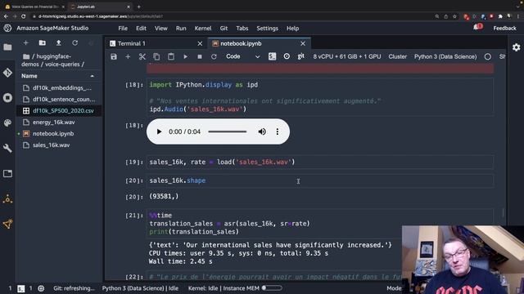
Task: Open the Settings menu
Action: [267, 29]
